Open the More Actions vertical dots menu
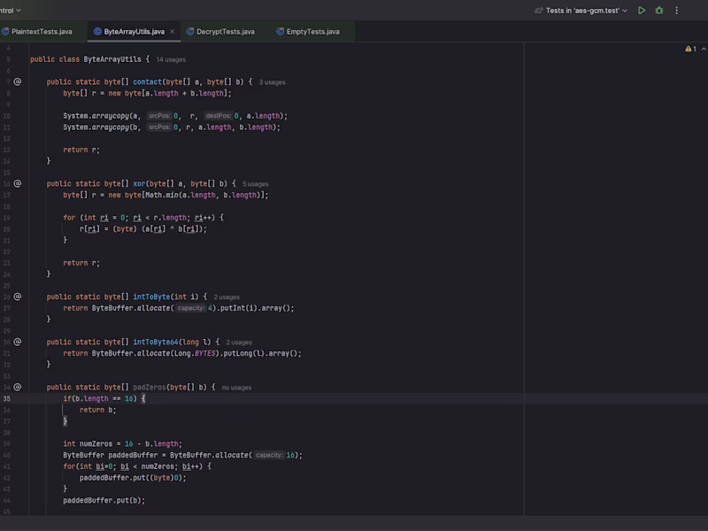The height and width of the screenshot is (531, 708). tap(677, 11)
